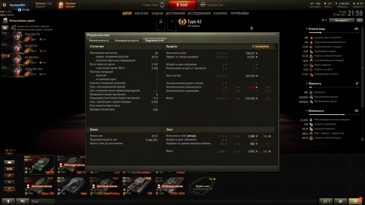Open the notifications button with red badge

[355, 201]
